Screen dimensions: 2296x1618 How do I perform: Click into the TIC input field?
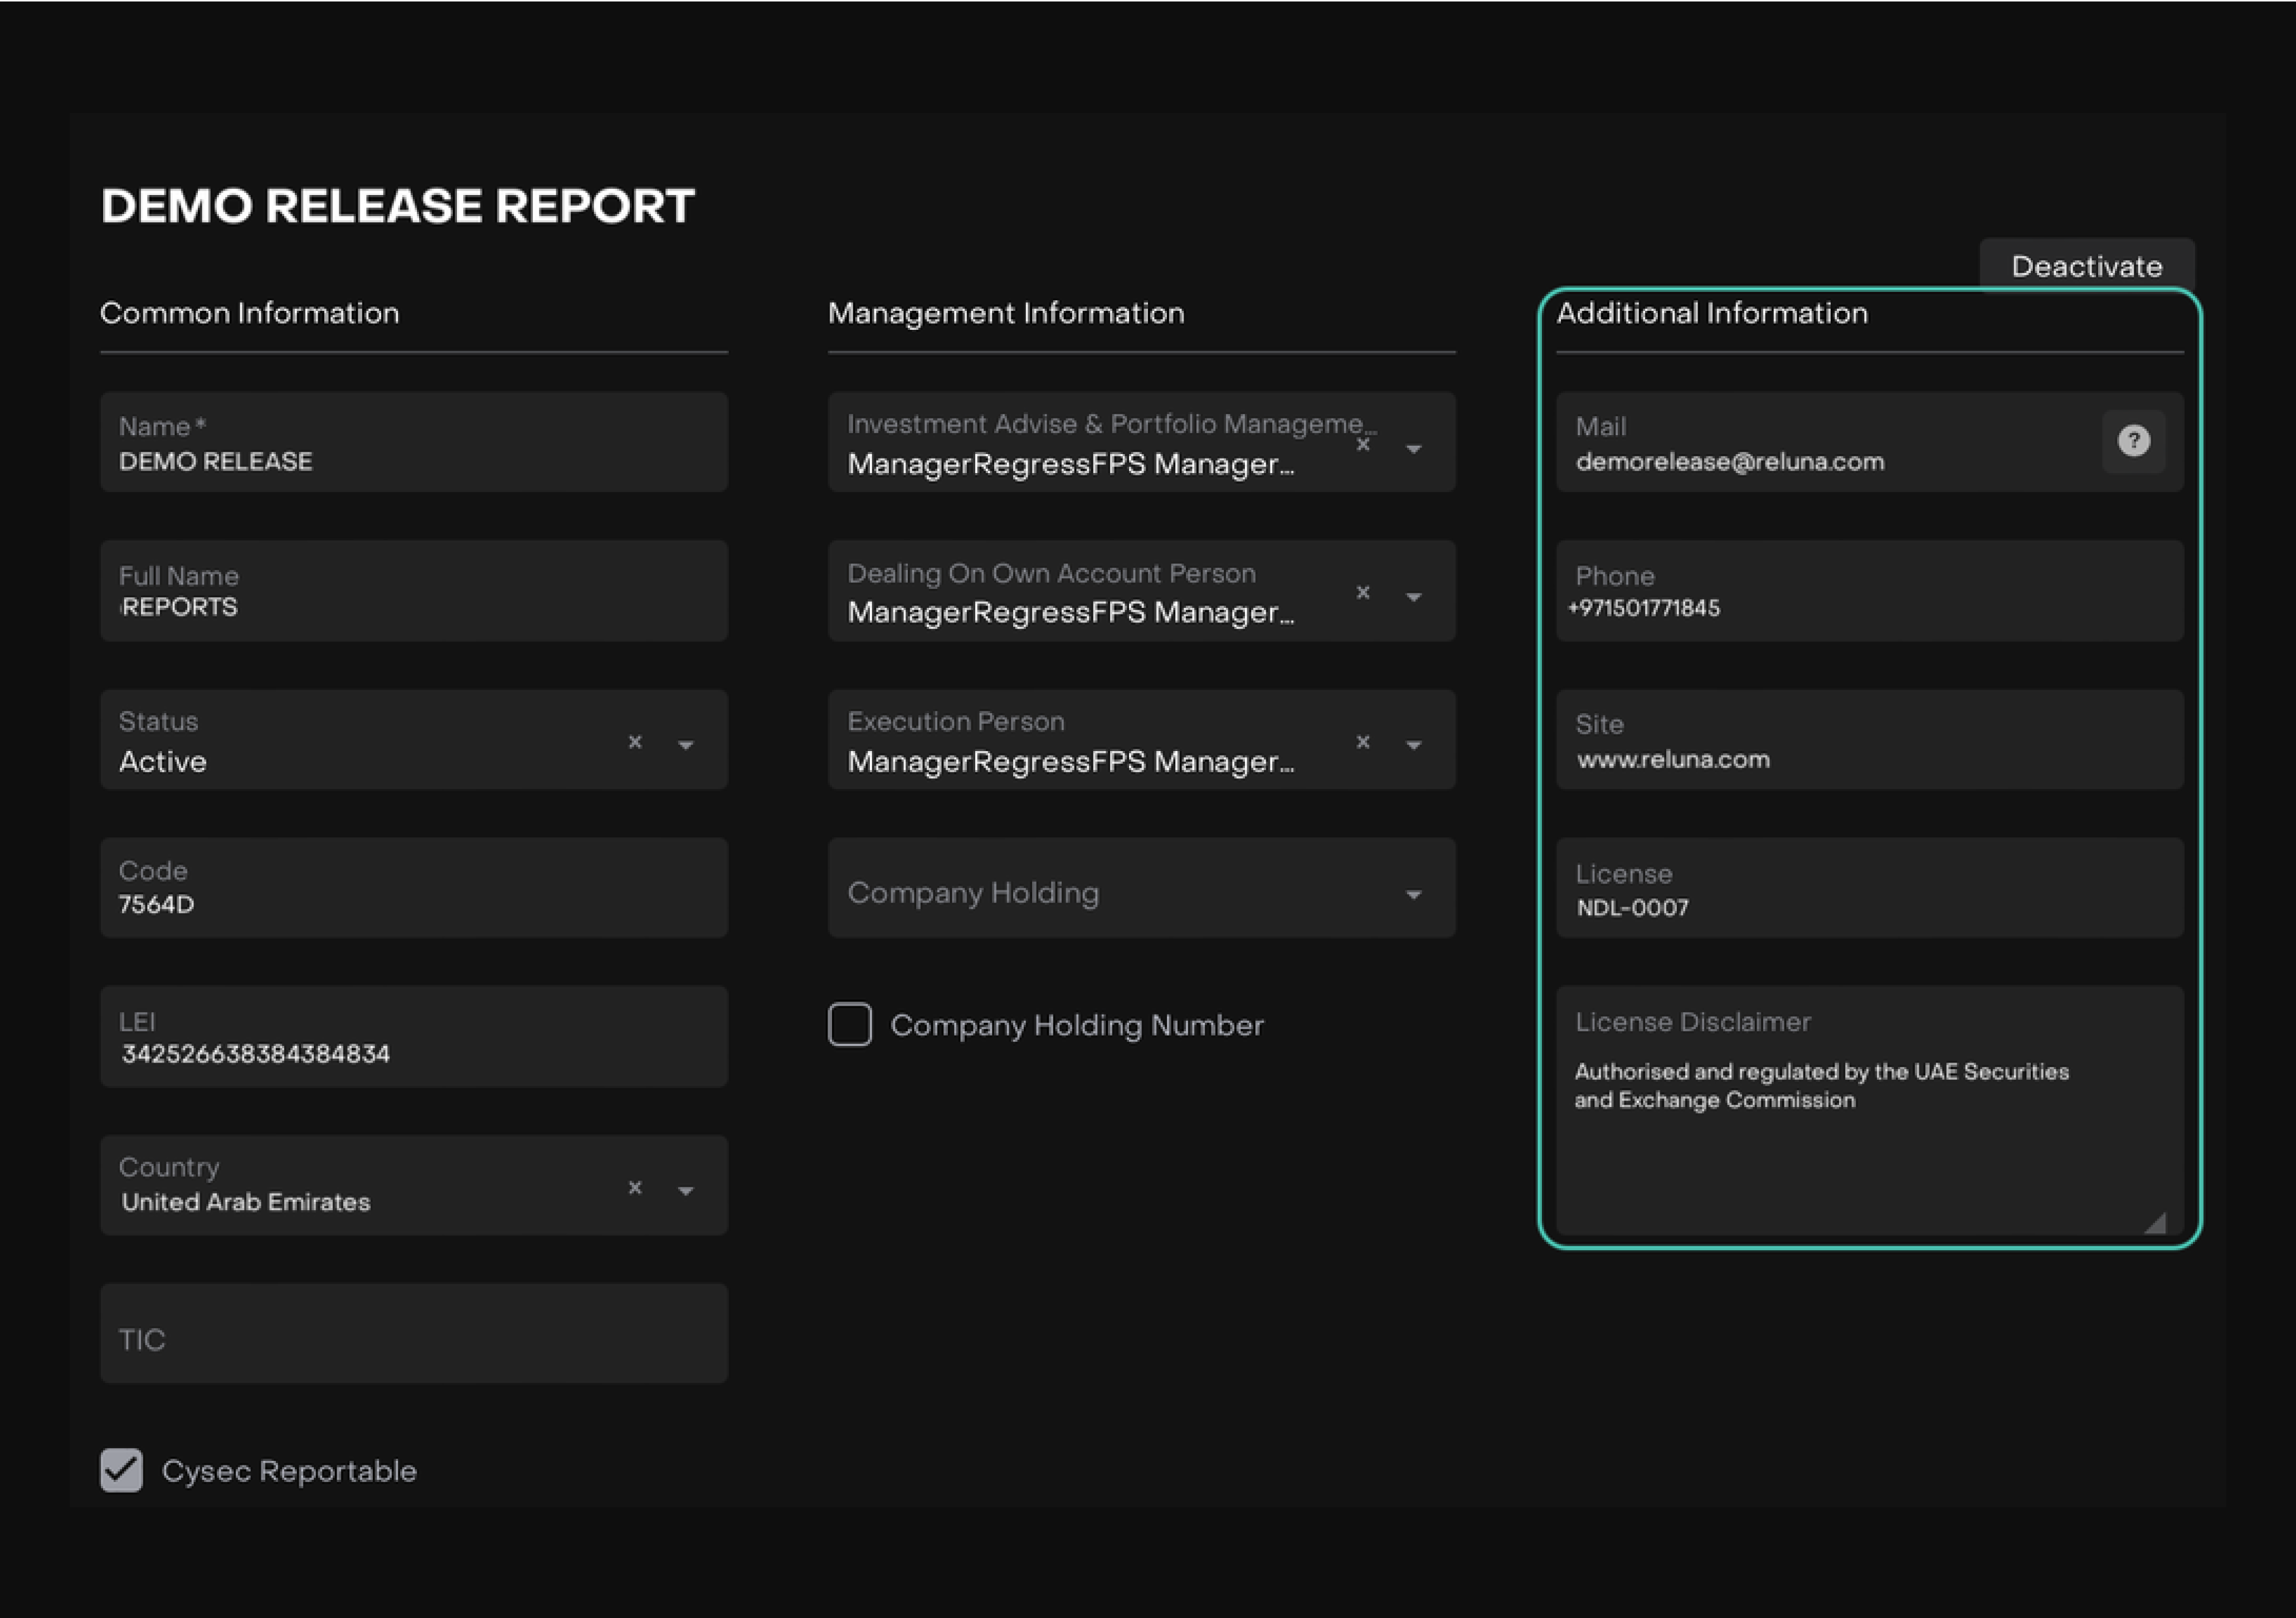[414, 1335]
